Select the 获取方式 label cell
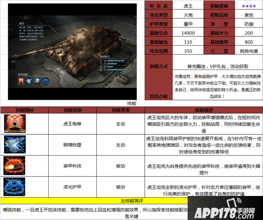 (158, 66)
